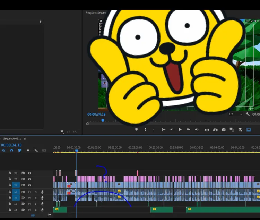Click the timeline captions CC icon
Screen dimensions: 260x220
pyautogui.click(x=44, y=151)
